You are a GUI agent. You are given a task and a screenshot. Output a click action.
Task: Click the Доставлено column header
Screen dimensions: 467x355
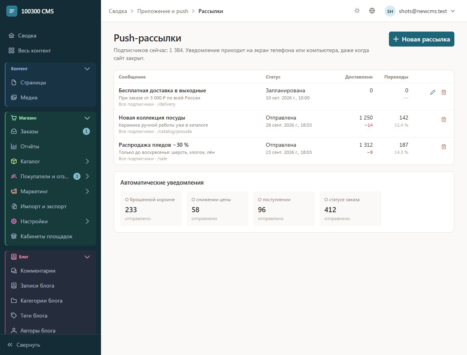[x=359, y=77]
